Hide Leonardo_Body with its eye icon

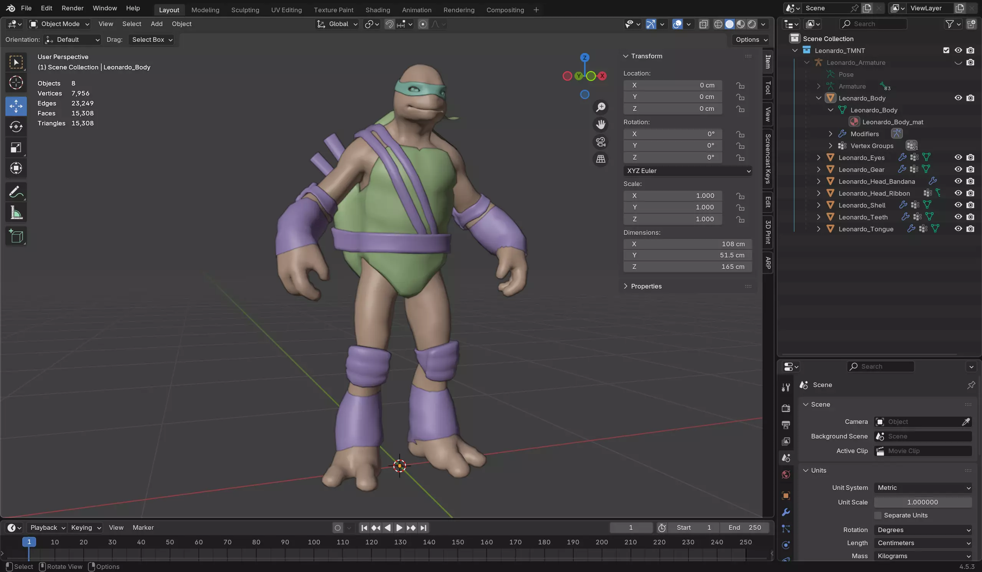[958, 98]
